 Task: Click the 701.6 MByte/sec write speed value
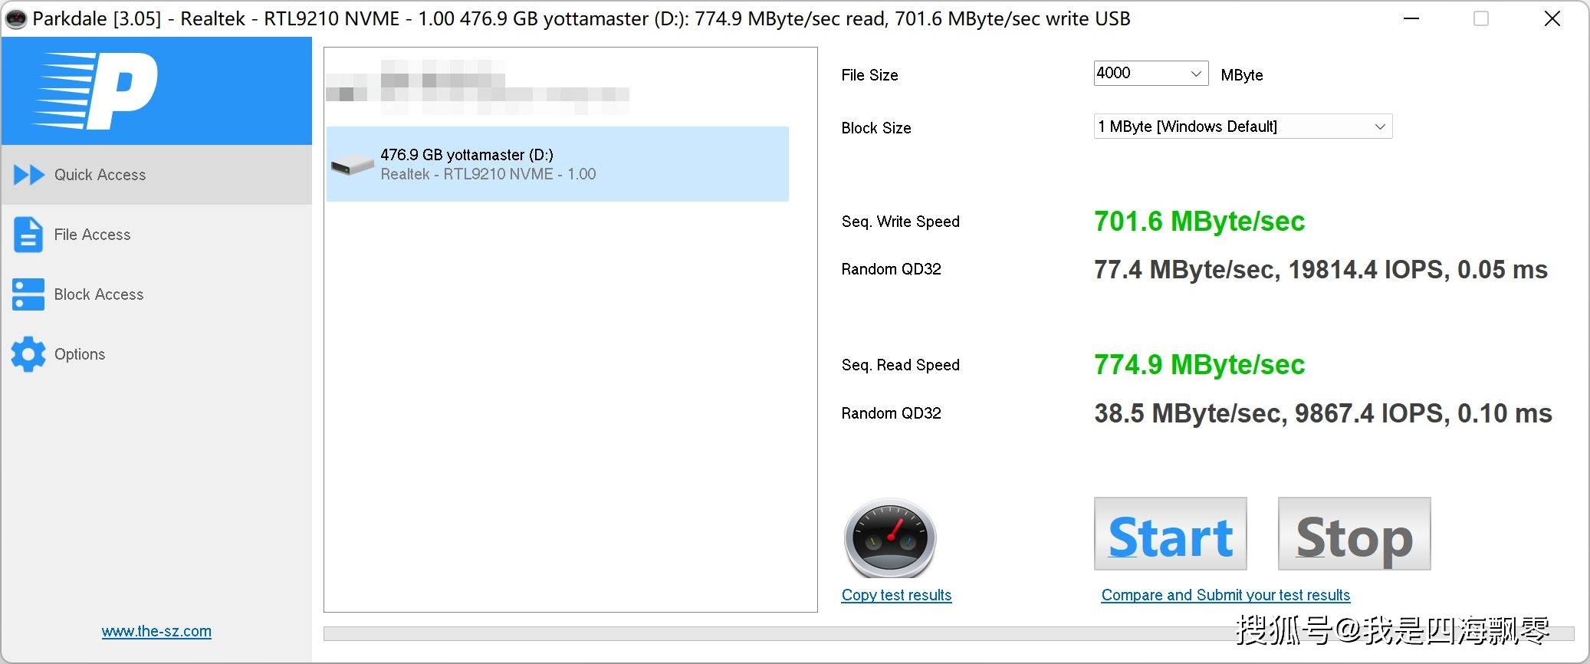pyautogui.click(x=1199, y=222)
